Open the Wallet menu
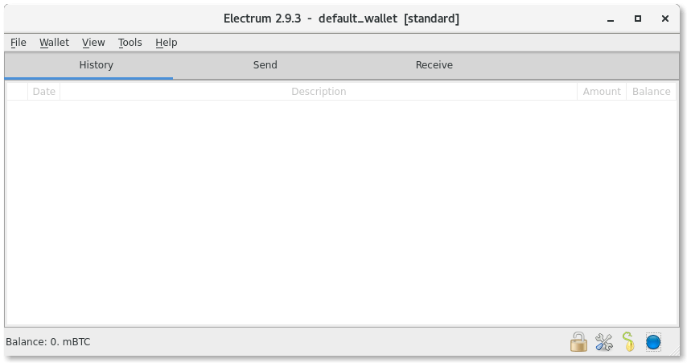Screen dimensions: 687x363 pyautogui.click(x=55, y=43)
